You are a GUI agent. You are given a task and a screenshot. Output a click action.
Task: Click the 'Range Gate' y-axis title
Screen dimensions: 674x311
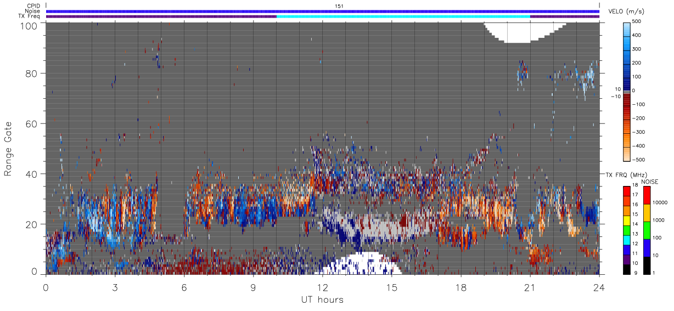coord(8,149)
